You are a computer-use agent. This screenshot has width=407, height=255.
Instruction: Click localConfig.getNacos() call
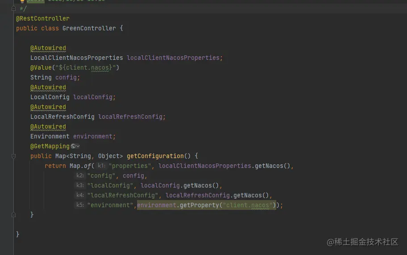180,186
